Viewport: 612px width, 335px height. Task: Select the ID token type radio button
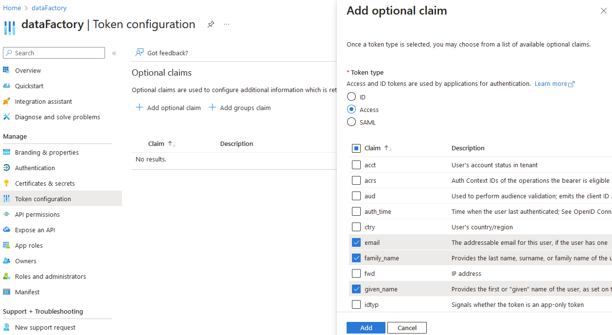351,97
